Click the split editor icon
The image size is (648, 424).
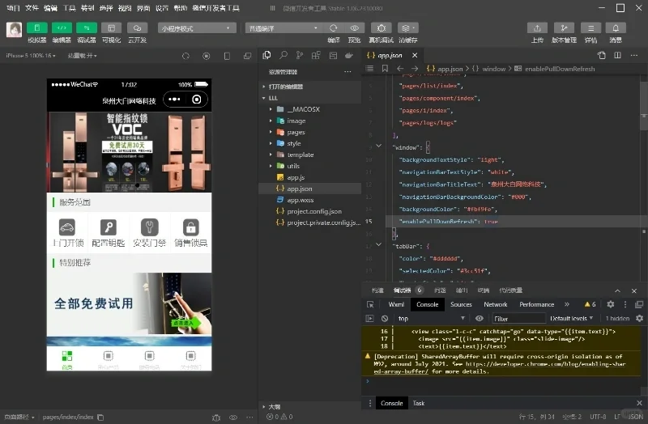click(617, 55)
